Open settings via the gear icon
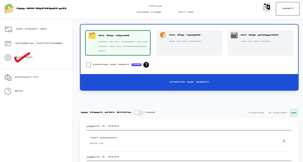The height and width of the screenshot is (162, 303). tap(8, 57)
